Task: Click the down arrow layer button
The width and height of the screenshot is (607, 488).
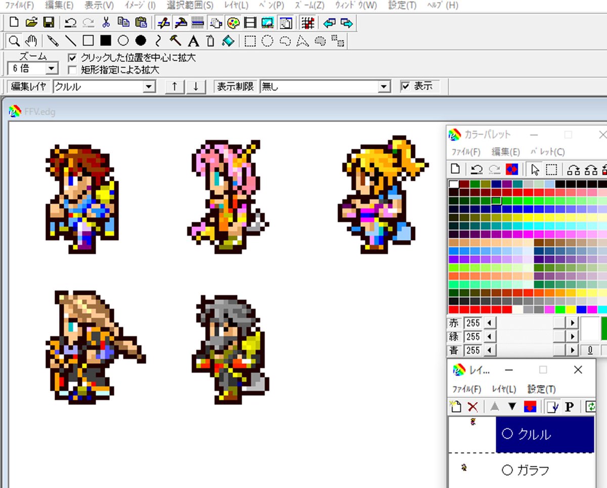Action: pos(196,87)
